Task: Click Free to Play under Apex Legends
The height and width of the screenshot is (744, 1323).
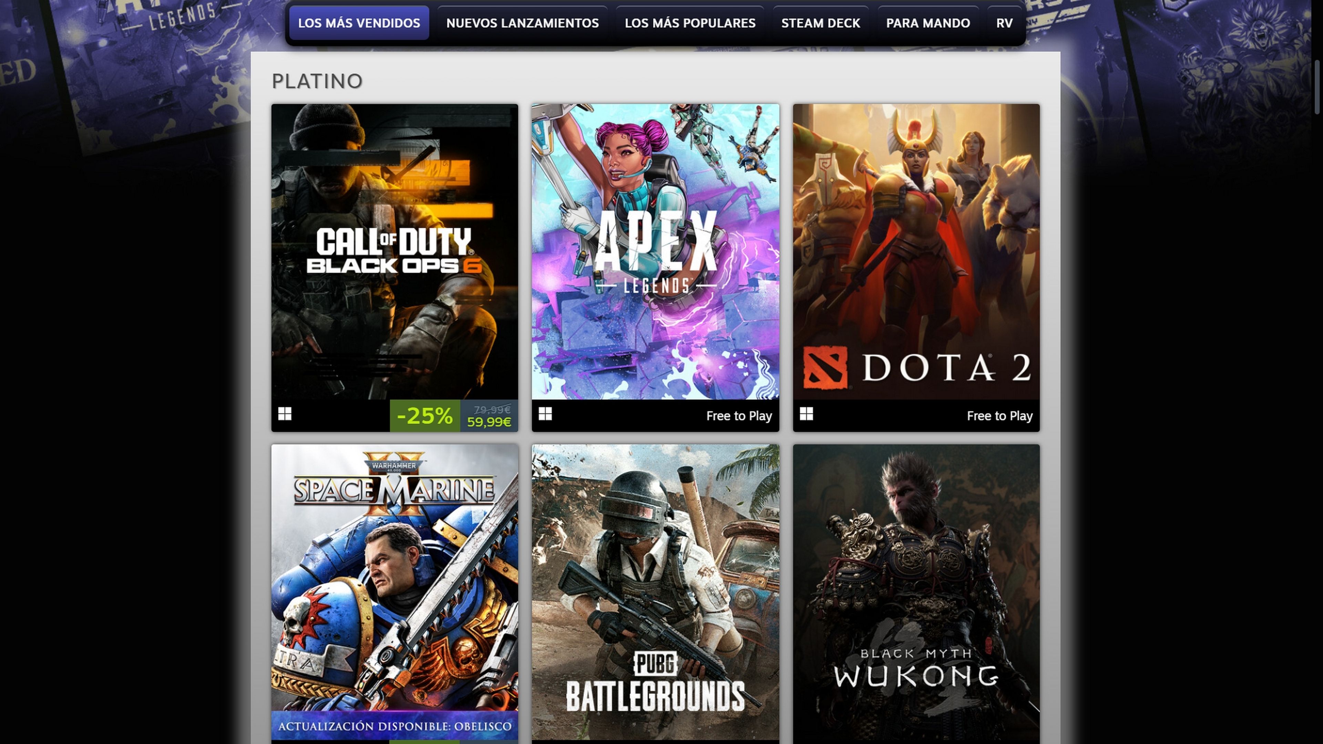Action: click(739, 416)
